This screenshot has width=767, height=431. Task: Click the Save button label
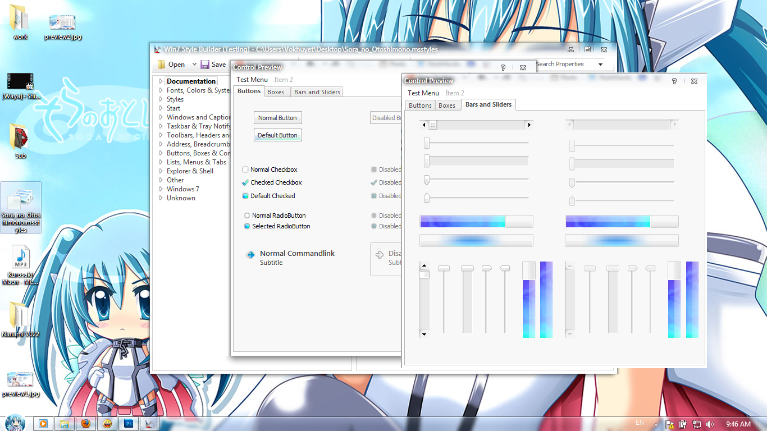[x=218, y=65]
